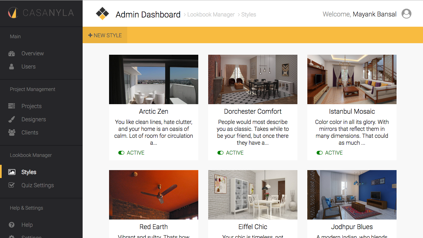The height and width of the screenshot is (238, 423).
Task: Create a style with New Style button
Action: [x=105, y=35]
